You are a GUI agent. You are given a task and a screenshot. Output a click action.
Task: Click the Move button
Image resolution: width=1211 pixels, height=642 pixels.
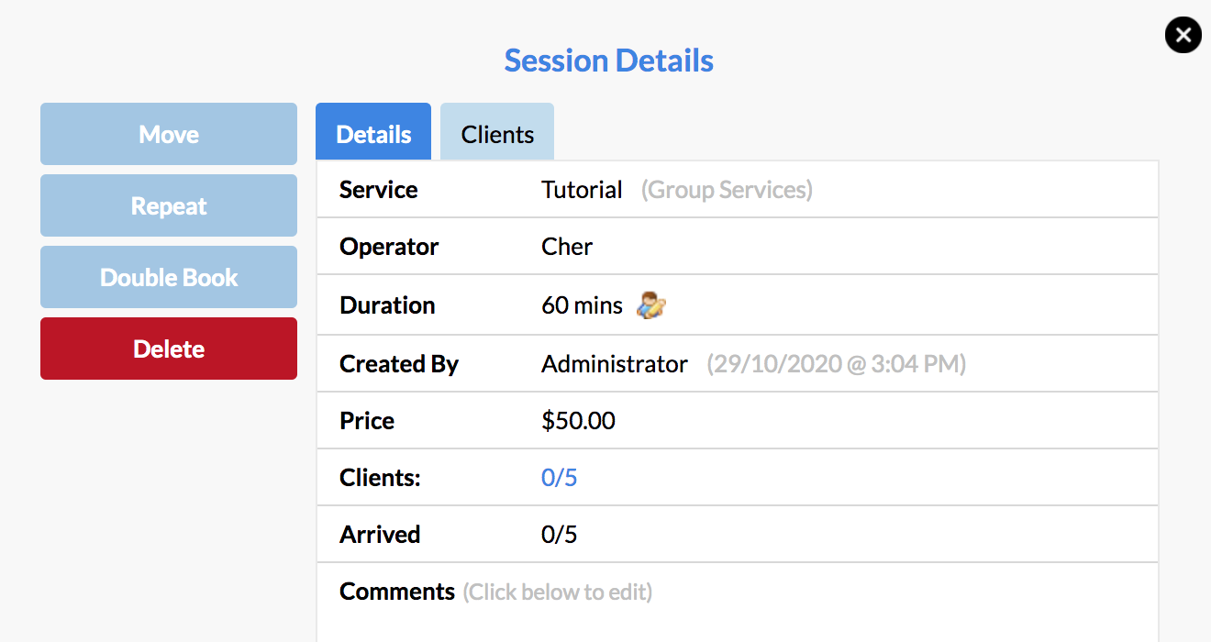tap(169, 134)
